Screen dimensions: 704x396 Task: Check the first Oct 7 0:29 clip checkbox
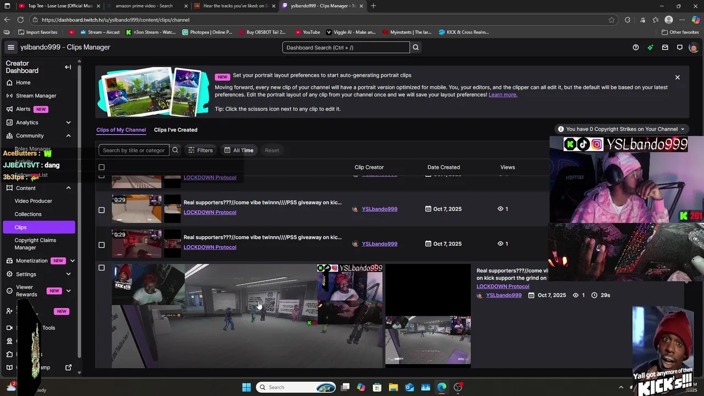tap(101, 210)
